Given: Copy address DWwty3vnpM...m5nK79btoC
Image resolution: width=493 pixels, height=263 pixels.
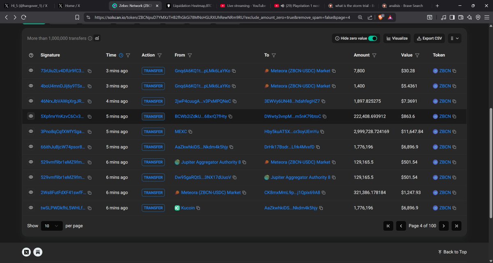Looking at the screenshot, I should click(325, 117).
